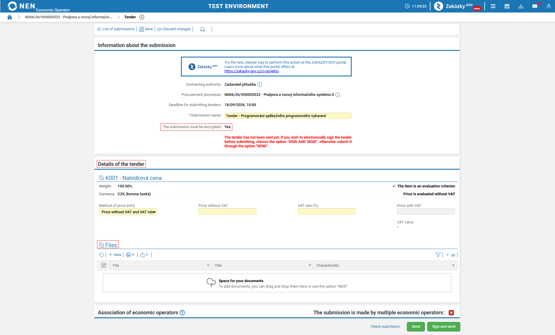
Task: Click Sign and send button
Action: pyautogui.click(x=444, y=327)
